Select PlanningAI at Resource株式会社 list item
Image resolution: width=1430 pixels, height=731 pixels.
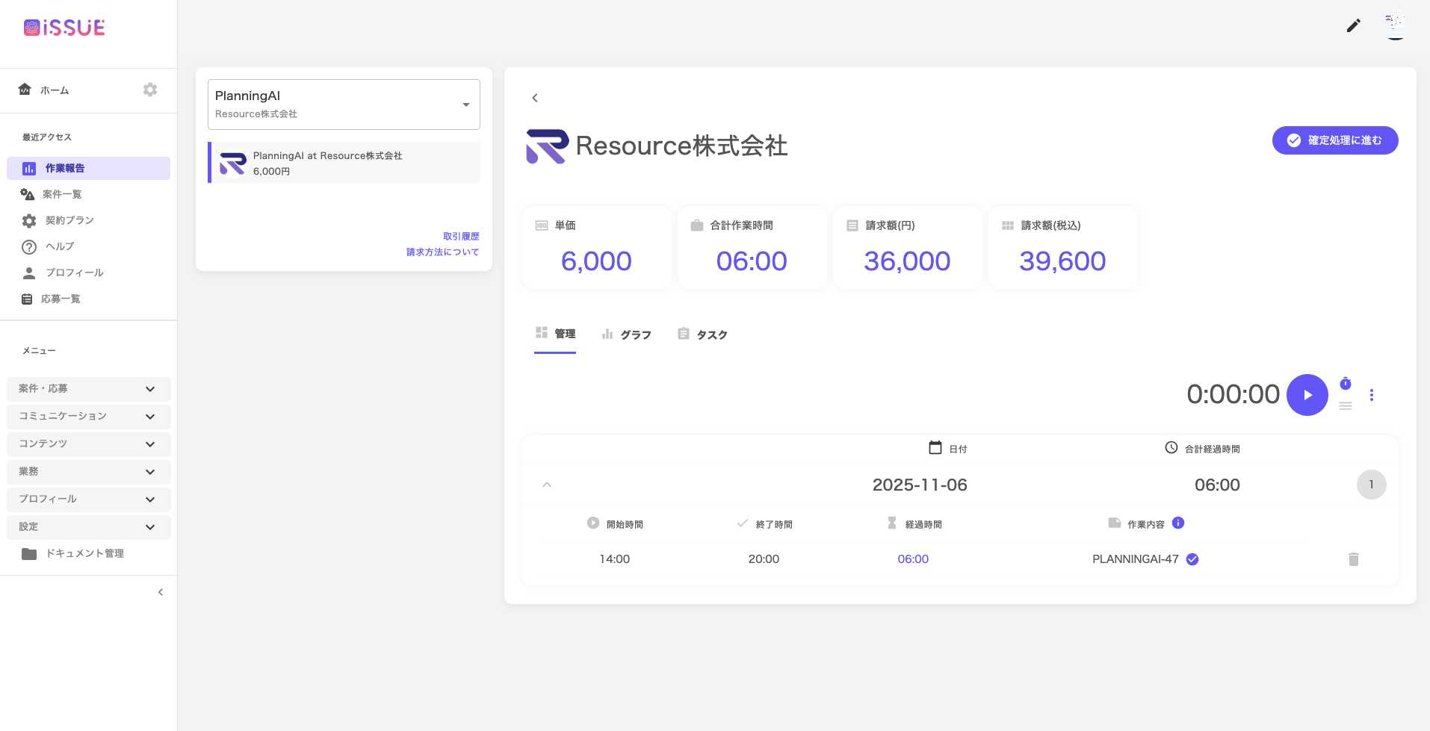coord(344,163)
